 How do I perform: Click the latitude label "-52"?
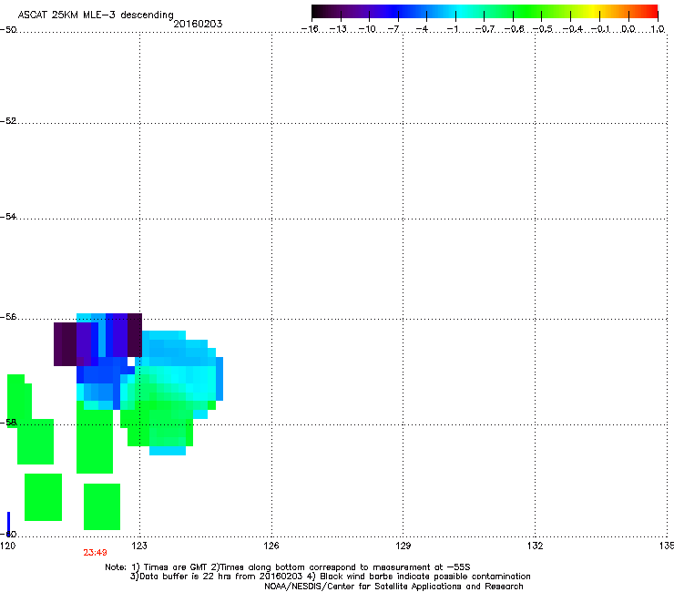pyautogui.click(x=8, y=121)
